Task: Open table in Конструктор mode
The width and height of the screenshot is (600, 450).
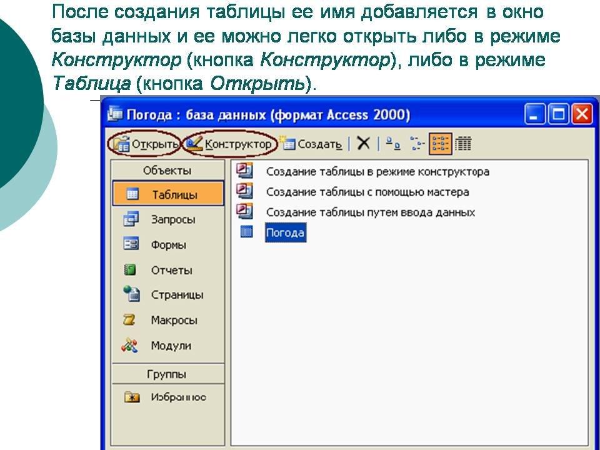Action: [230, 144]
